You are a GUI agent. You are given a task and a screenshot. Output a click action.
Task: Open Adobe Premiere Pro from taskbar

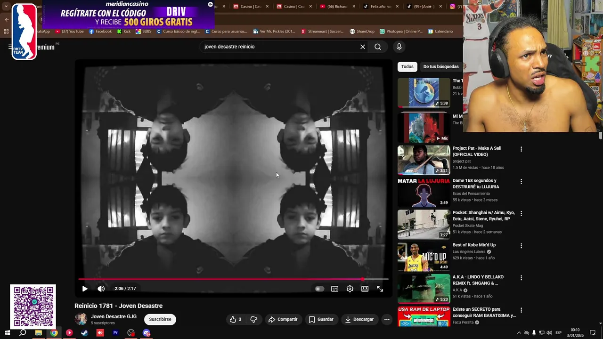115,333
